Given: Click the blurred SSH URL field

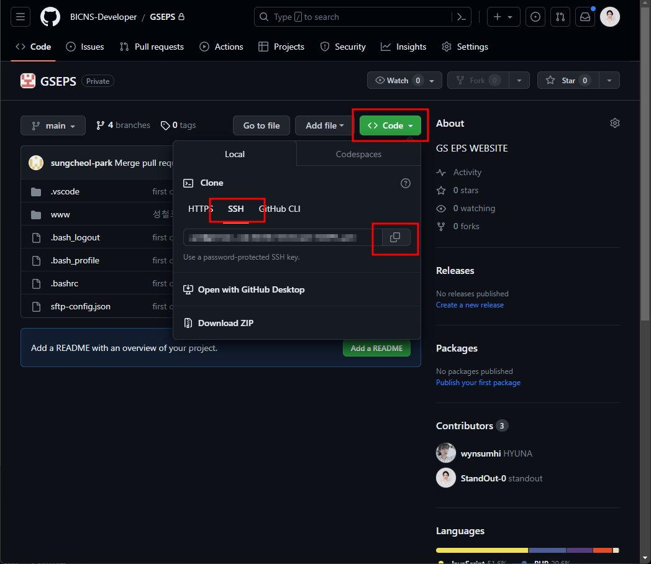Looking at the screenshot, I should (282, 237).
